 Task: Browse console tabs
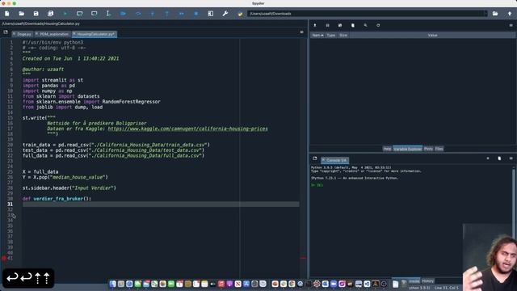pos(315,158)
